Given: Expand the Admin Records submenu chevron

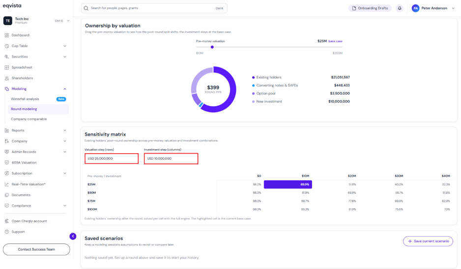Looking at the screenshot, I should point(65,152).
